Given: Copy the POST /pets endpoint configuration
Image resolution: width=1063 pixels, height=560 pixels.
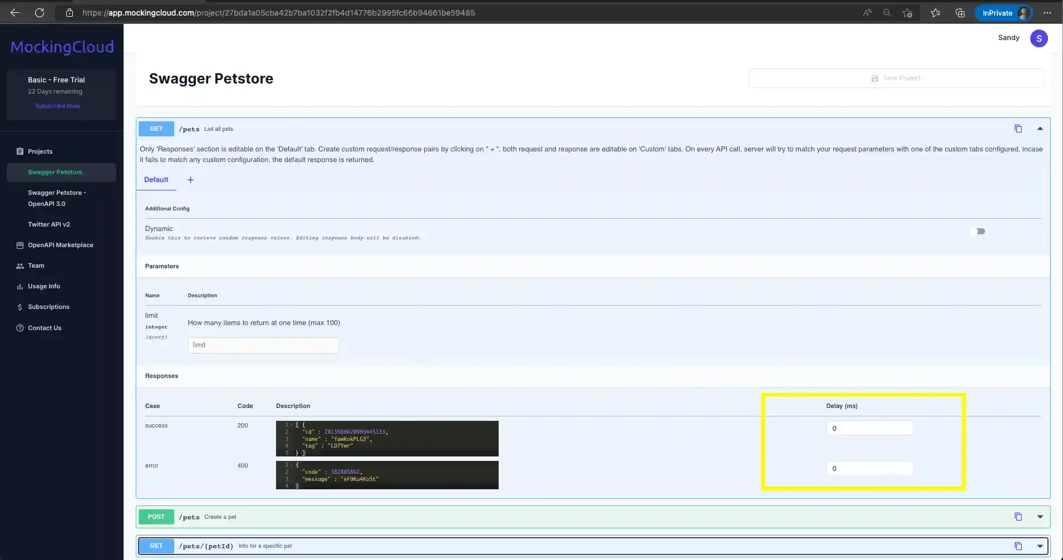Looking at the screenshot, I should [x=1018, y=517].
